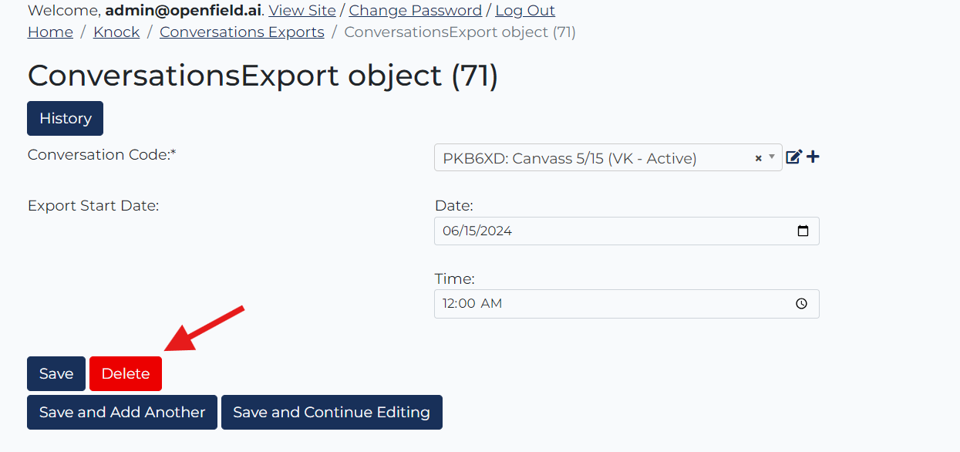Click the Save button
960x452 pixels.
coord(56,373)
